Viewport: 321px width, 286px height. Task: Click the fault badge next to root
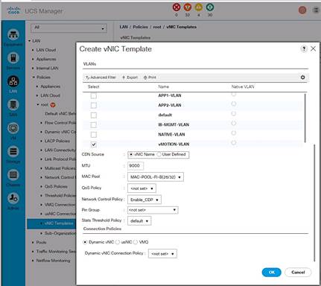pos(53,105)
